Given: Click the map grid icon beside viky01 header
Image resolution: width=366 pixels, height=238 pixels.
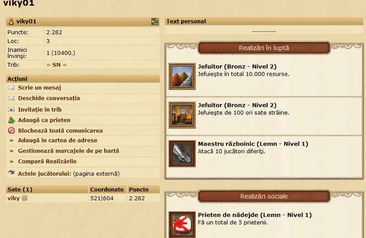Looking at the screenshot, I should click(155, 22).
